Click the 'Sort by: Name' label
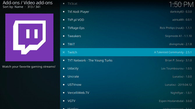Screen dimensions: 195x109 point(13,7)
